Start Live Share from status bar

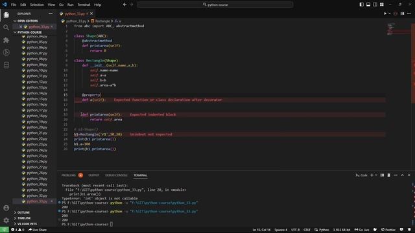coord(38,230)
